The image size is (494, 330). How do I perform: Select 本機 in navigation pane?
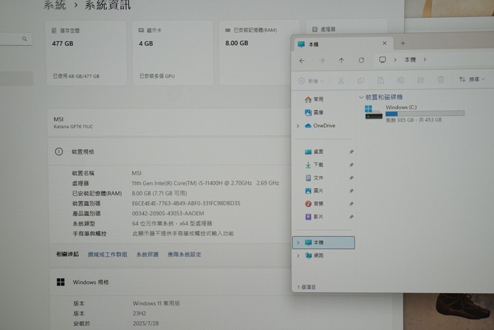pyautogui.click(x=324, y=242)
